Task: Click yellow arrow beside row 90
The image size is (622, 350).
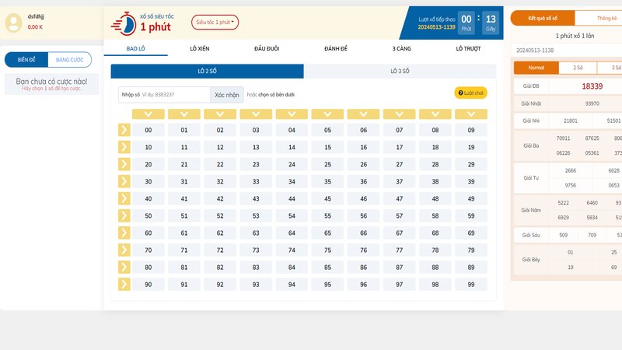Action: (x=124, y=284)
